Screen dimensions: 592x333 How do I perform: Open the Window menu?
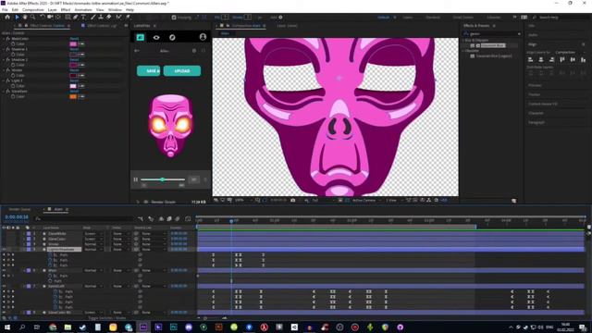click(115, 10)
